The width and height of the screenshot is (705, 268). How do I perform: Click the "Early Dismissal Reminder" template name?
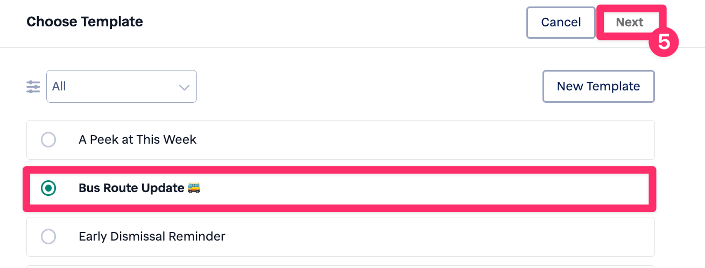pos(152,236)
